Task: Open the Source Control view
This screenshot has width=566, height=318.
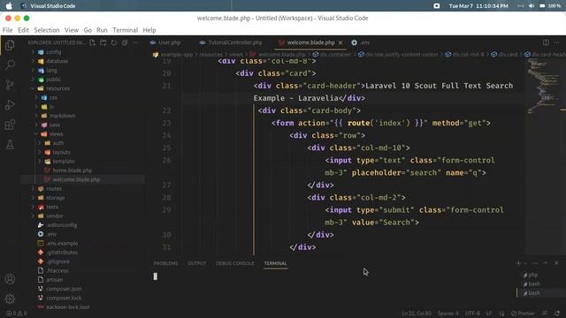Action: click(x=10, y=85)
